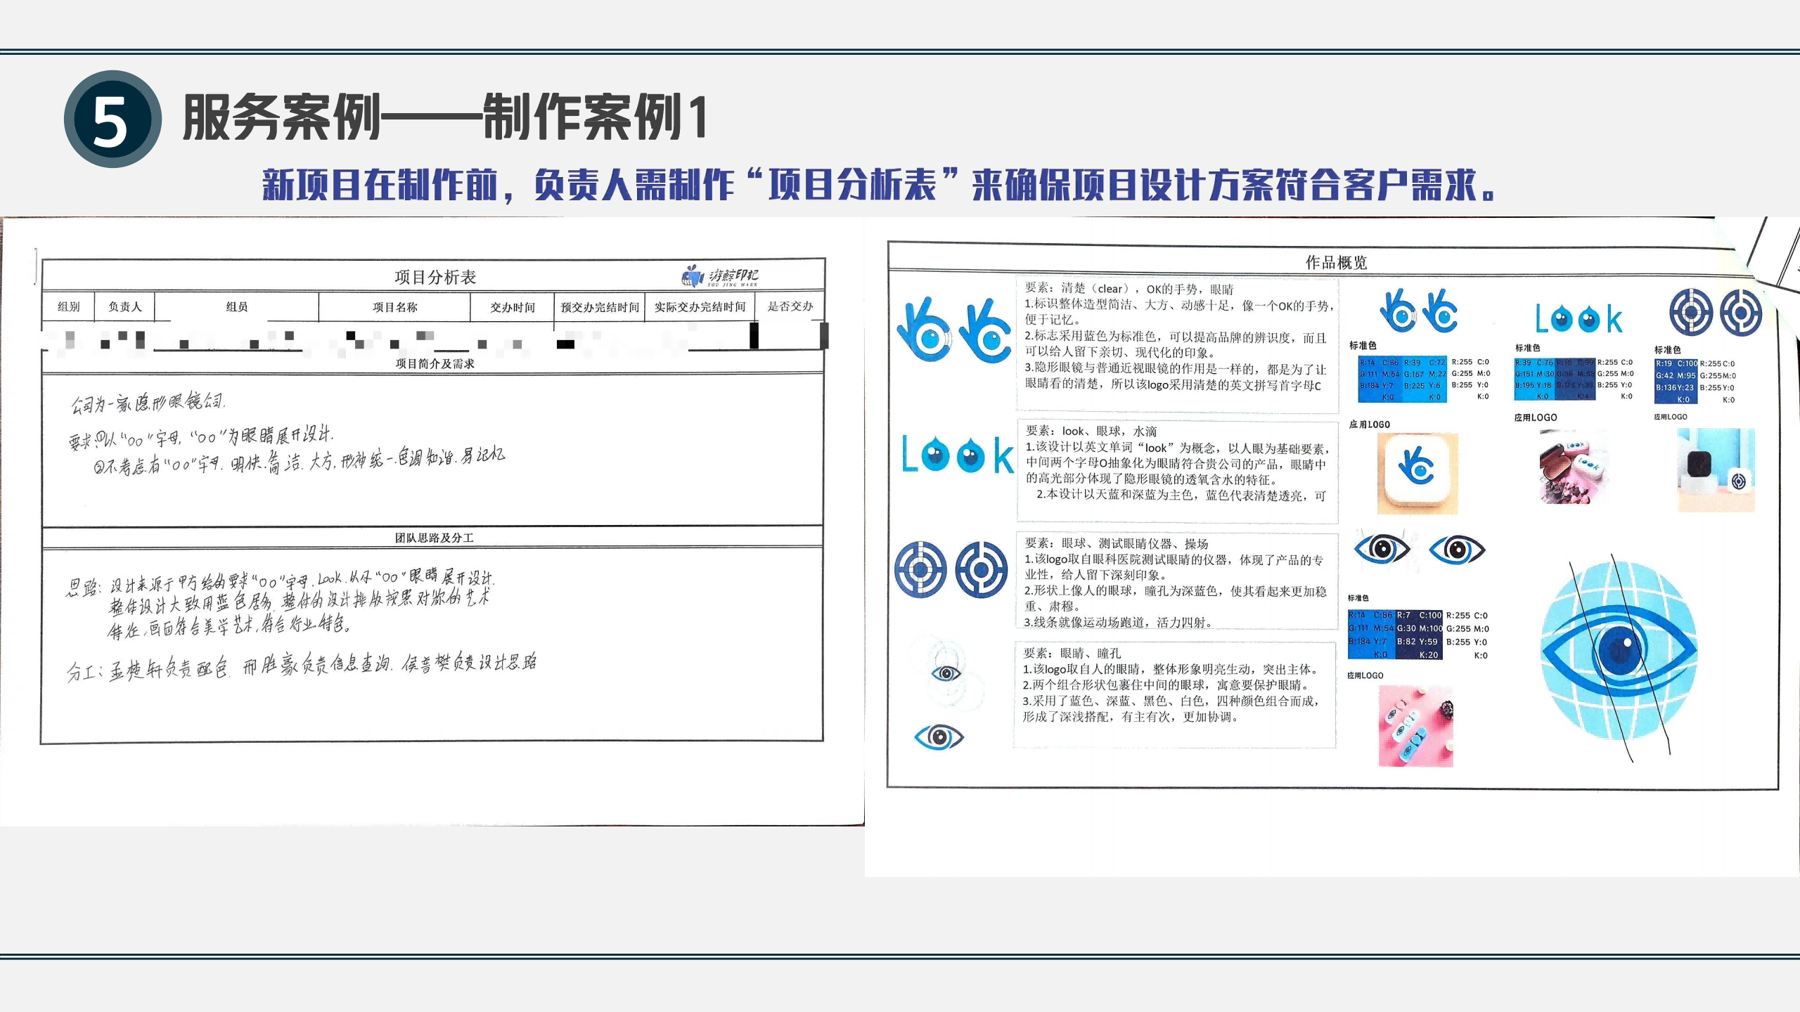Select the large Look wordmark logo on the left
The image size is (1800, 1012).
958,454
